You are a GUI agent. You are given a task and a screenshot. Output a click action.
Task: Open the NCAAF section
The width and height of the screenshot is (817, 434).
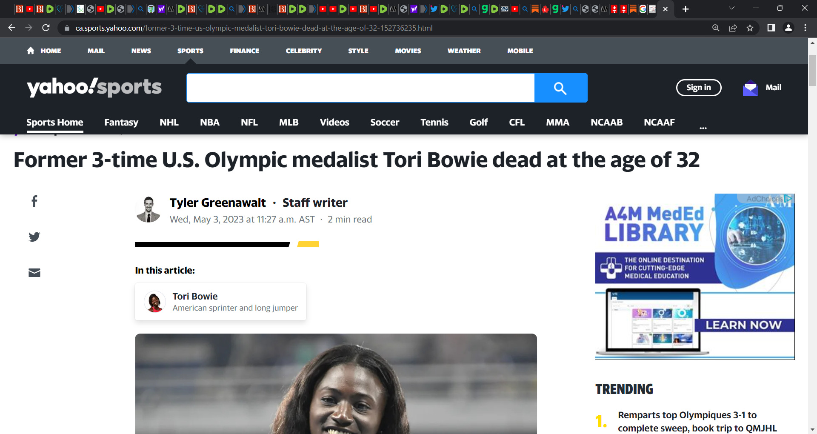(x=660, y=123)
